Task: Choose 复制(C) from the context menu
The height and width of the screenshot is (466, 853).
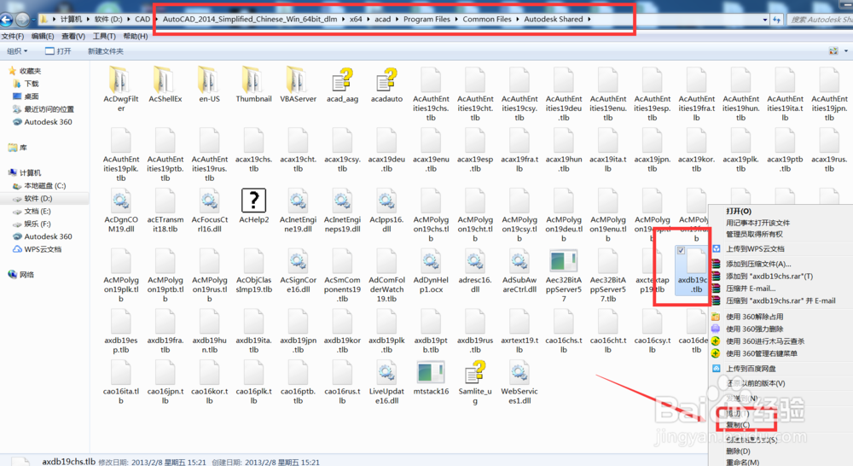Action: pyautogui.click(x=738, y=425)
